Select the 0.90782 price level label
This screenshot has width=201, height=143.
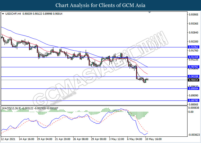[194, 67]
